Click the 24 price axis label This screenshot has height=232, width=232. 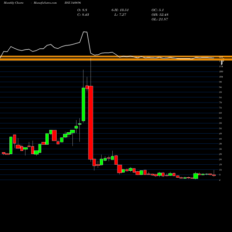[220, 160]
